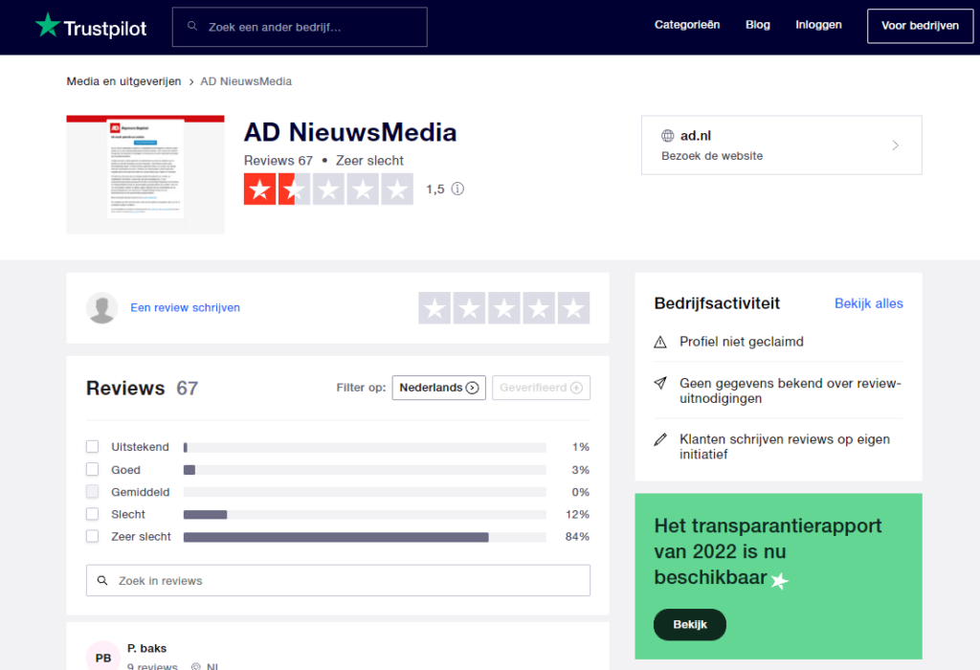This screenshot has height=670, width=980.
Task: Click the Goed rating bar
Action: point(365,470)
